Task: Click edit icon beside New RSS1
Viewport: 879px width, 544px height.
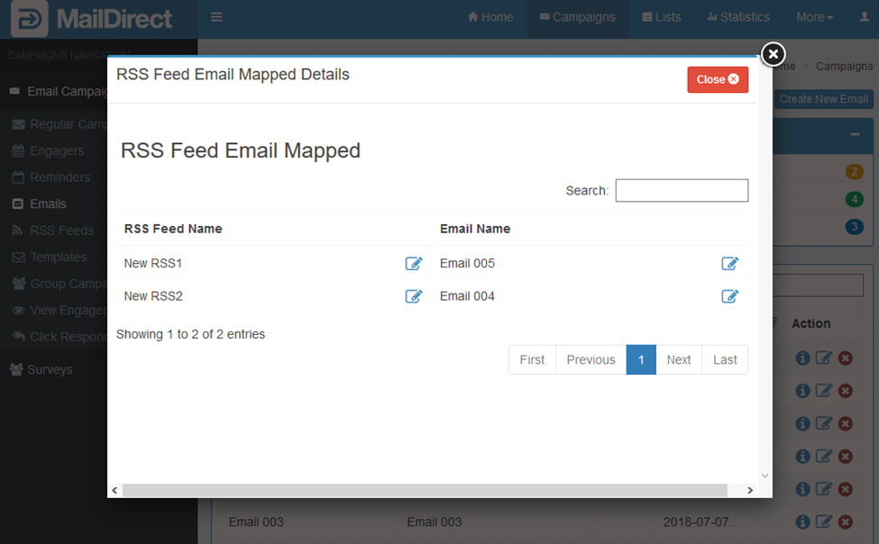Action: pyautogui.click(x=413, y=264)
